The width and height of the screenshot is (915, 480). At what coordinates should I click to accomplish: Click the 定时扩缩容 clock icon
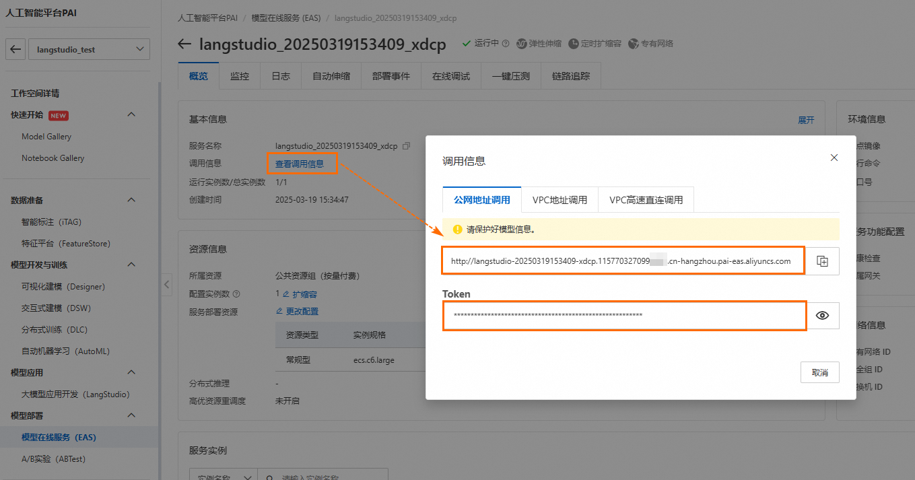point(573,44)
